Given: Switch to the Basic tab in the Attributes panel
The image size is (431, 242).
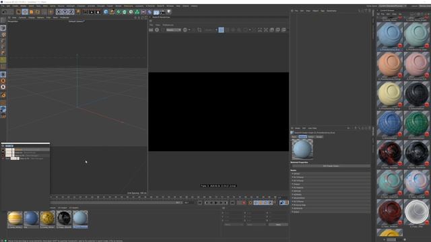Looking at the screenshot, I should click(x=294, y=136).
